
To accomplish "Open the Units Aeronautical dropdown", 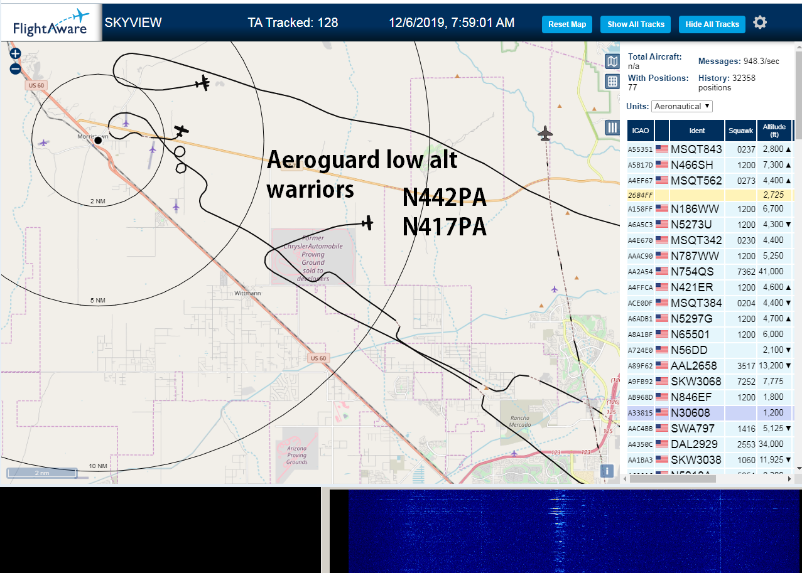I will [682, 106].
